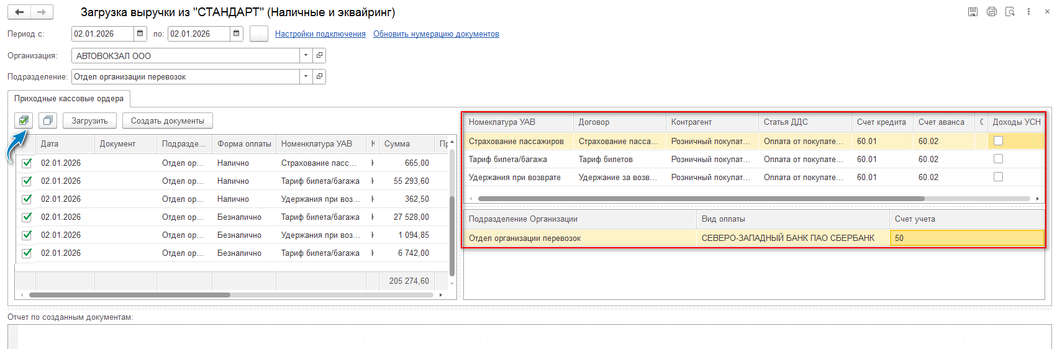The width and height of the screenshot is (1057, 349).
Task: Expand the Подразделение dropdown list
Action: pos(306,77)
